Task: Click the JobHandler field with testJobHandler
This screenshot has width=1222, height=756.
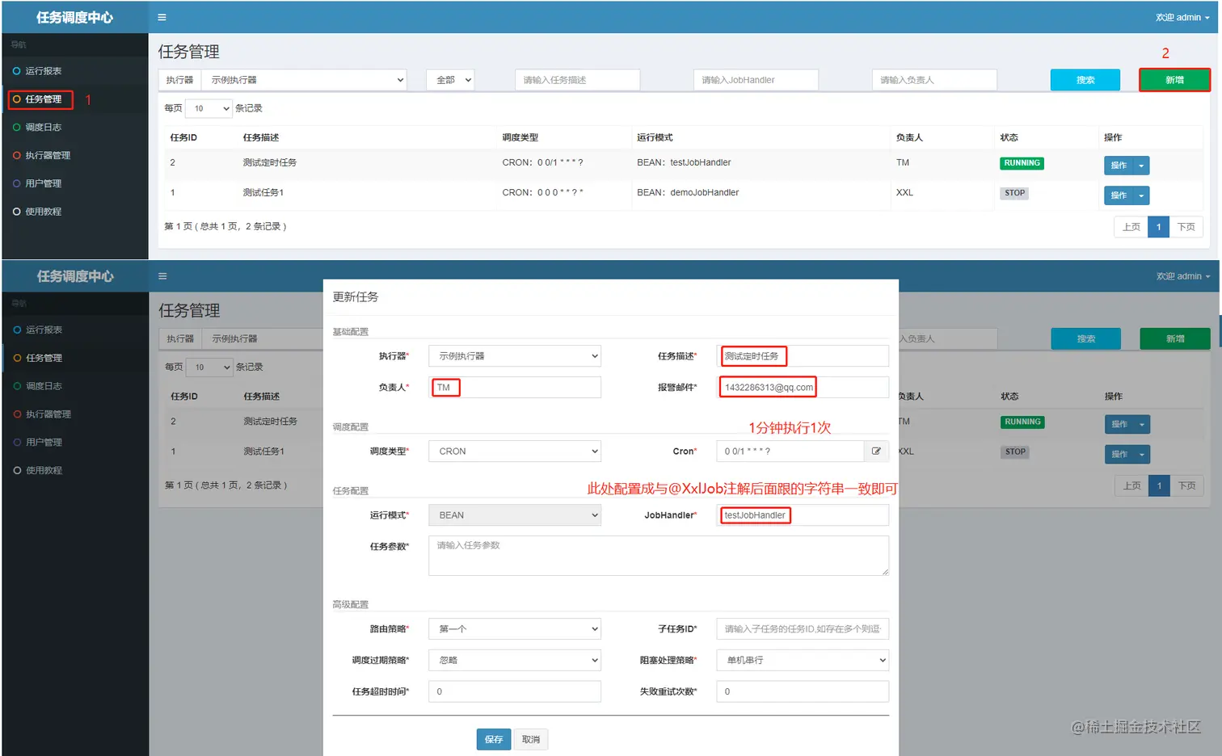Action: click(803, 515)
